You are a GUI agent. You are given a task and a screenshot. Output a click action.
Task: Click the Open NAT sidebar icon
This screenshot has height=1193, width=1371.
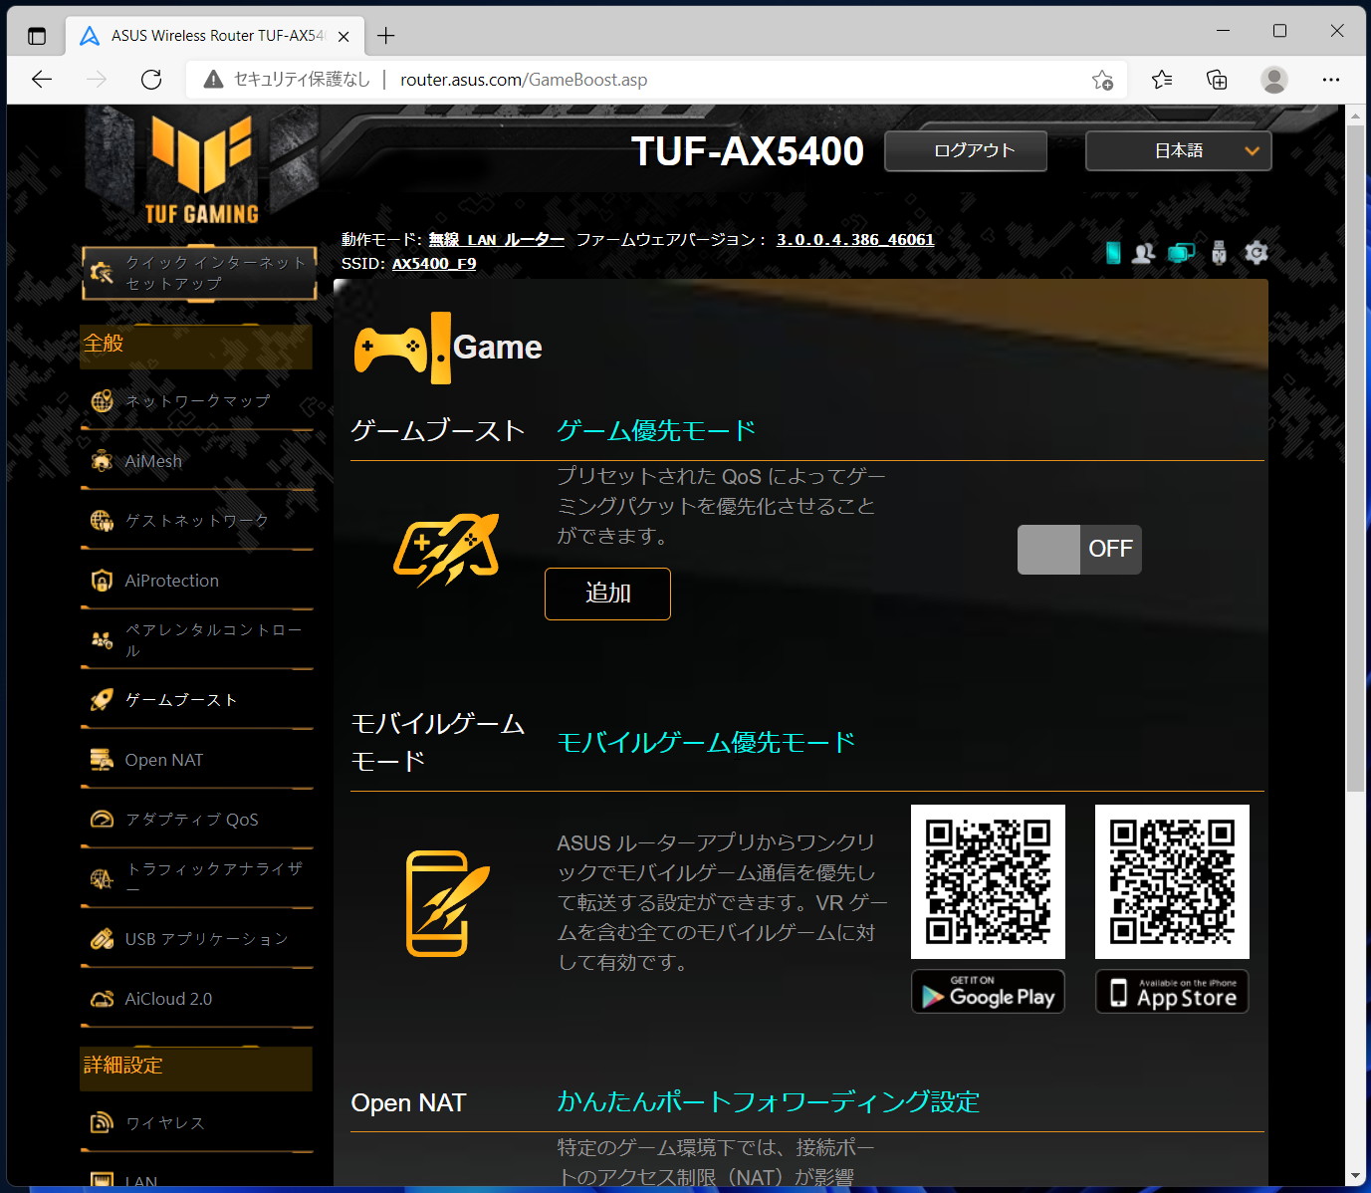pos(102,760)
